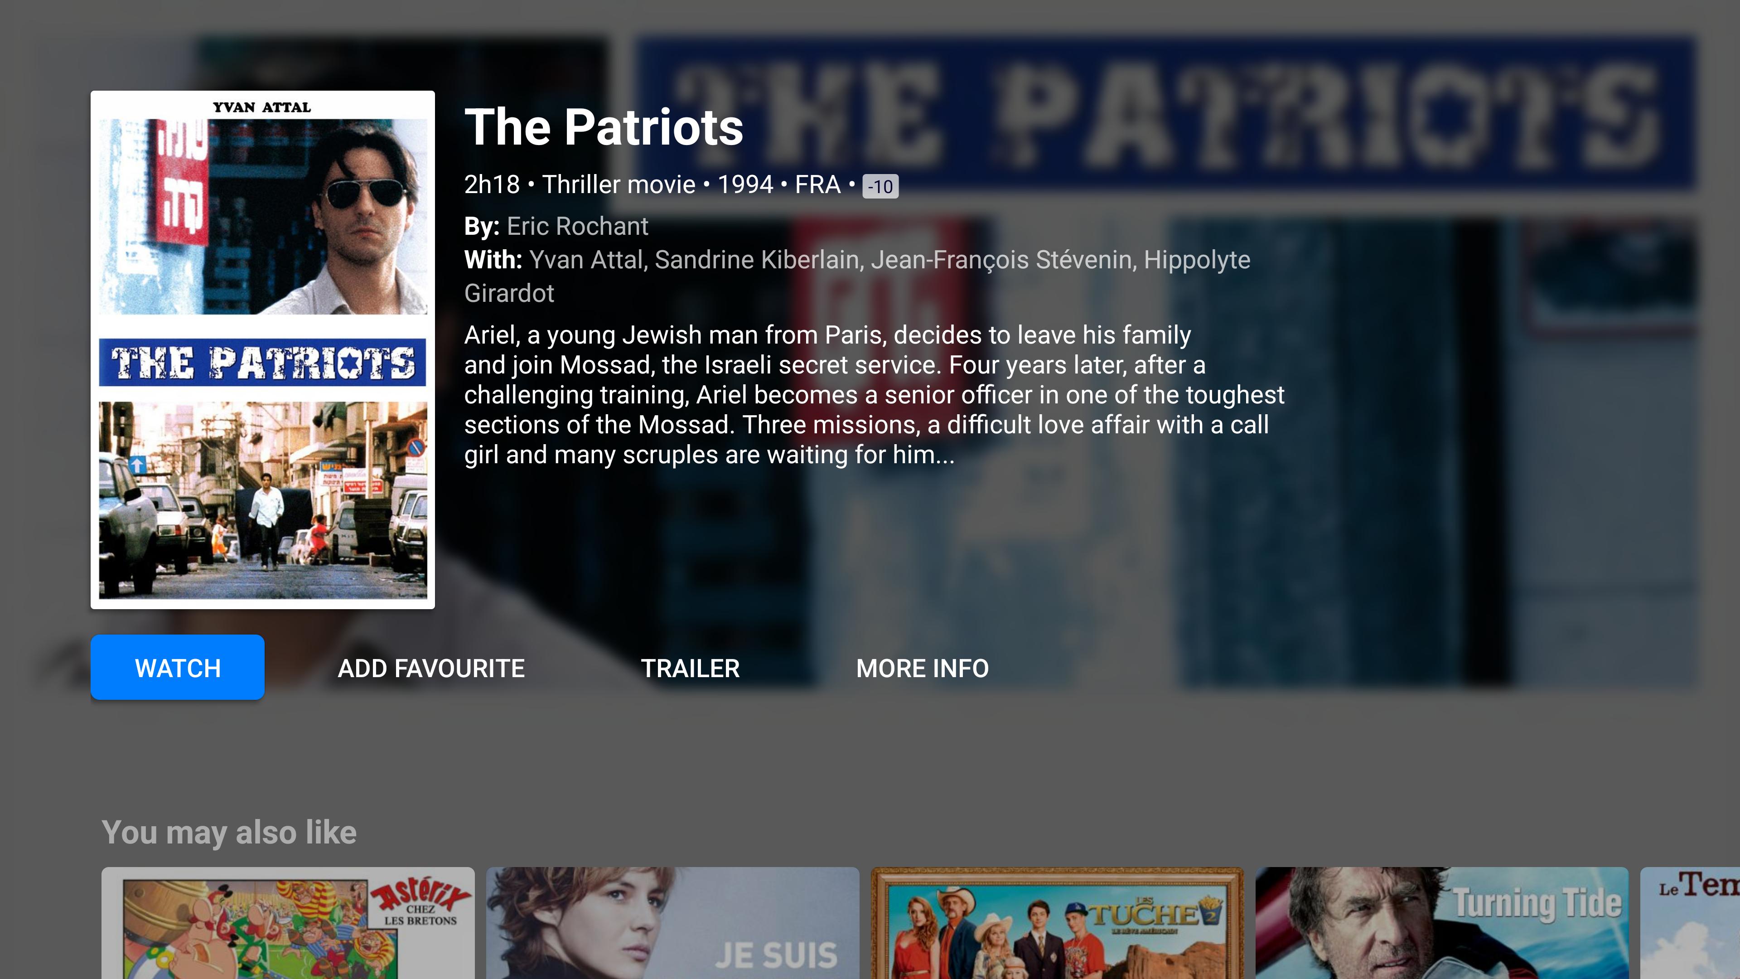
Task: Click the synopsis paragraph about Ariel
Action: click(x=874, y=395)
